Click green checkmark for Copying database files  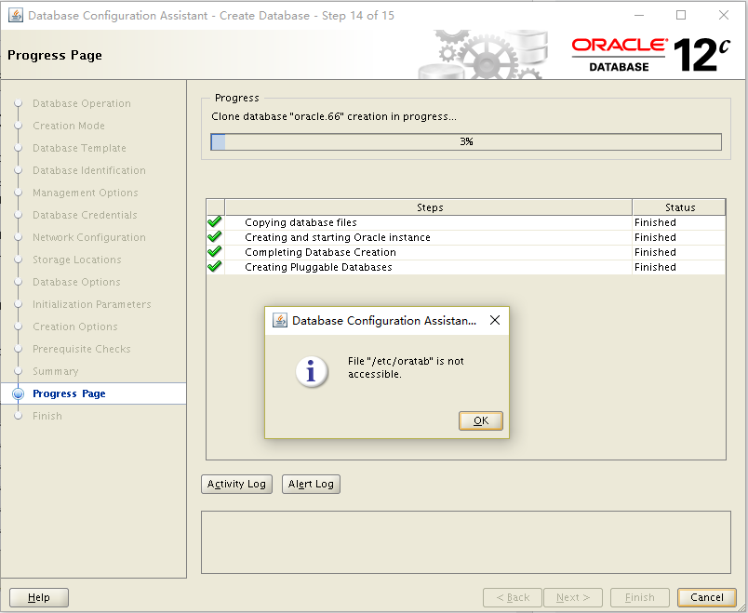pos(215,221)
